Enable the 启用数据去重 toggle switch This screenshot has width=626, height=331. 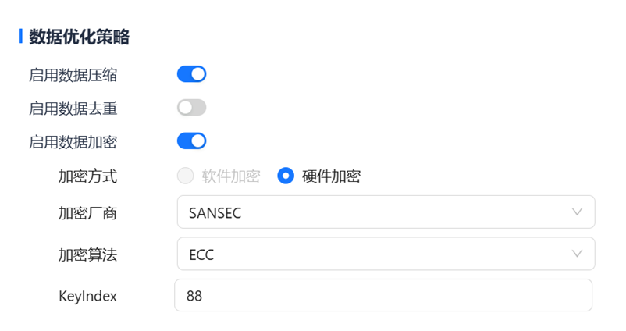click(x=191, y=108)
